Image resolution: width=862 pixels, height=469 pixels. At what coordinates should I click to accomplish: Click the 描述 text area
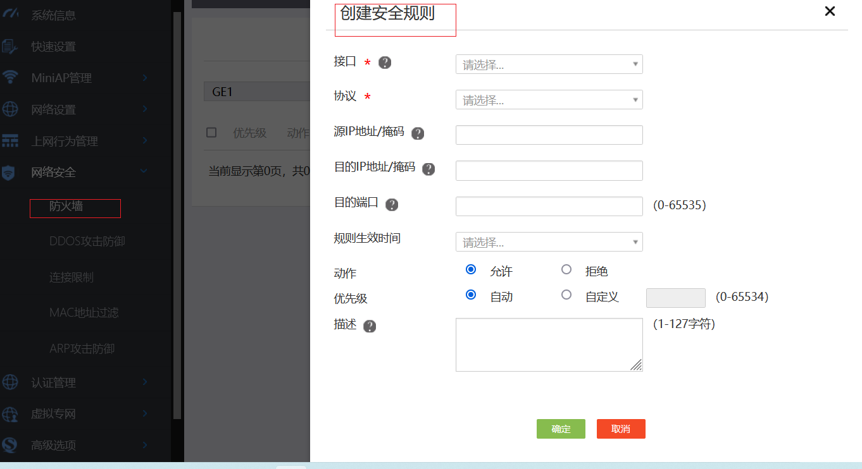pos(549,344)
